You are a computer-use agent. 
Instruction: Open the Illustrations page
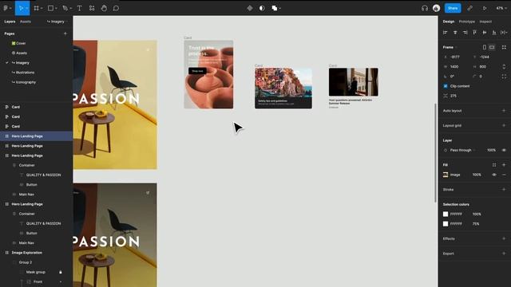coord(25,73)
